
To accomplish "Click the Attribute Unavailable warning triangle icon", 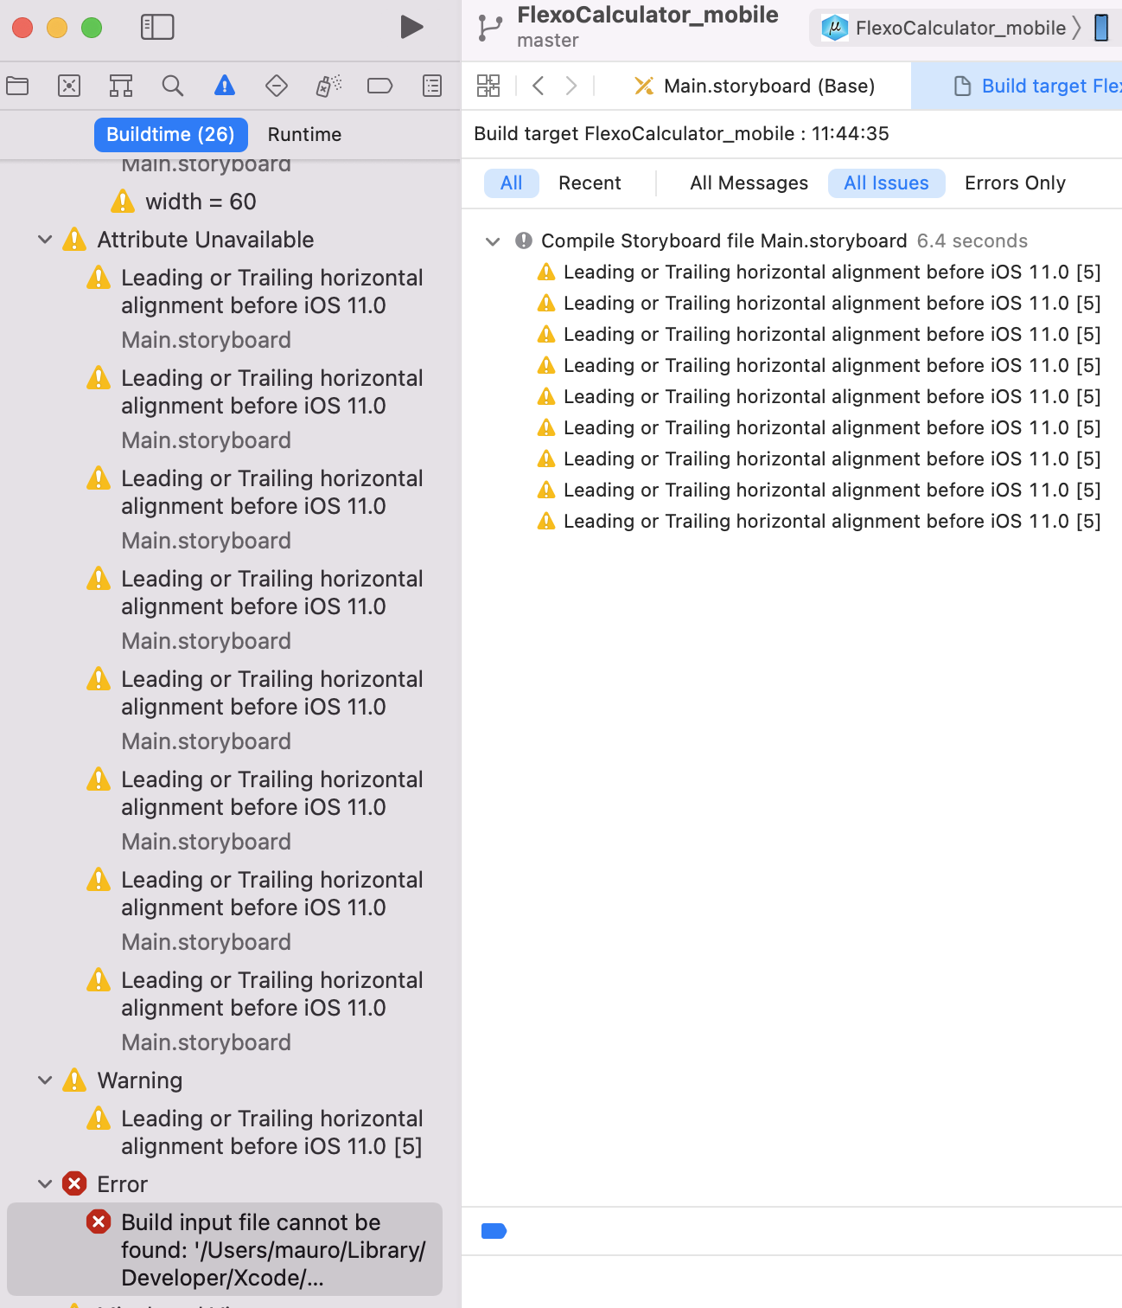I will (74, 239).
